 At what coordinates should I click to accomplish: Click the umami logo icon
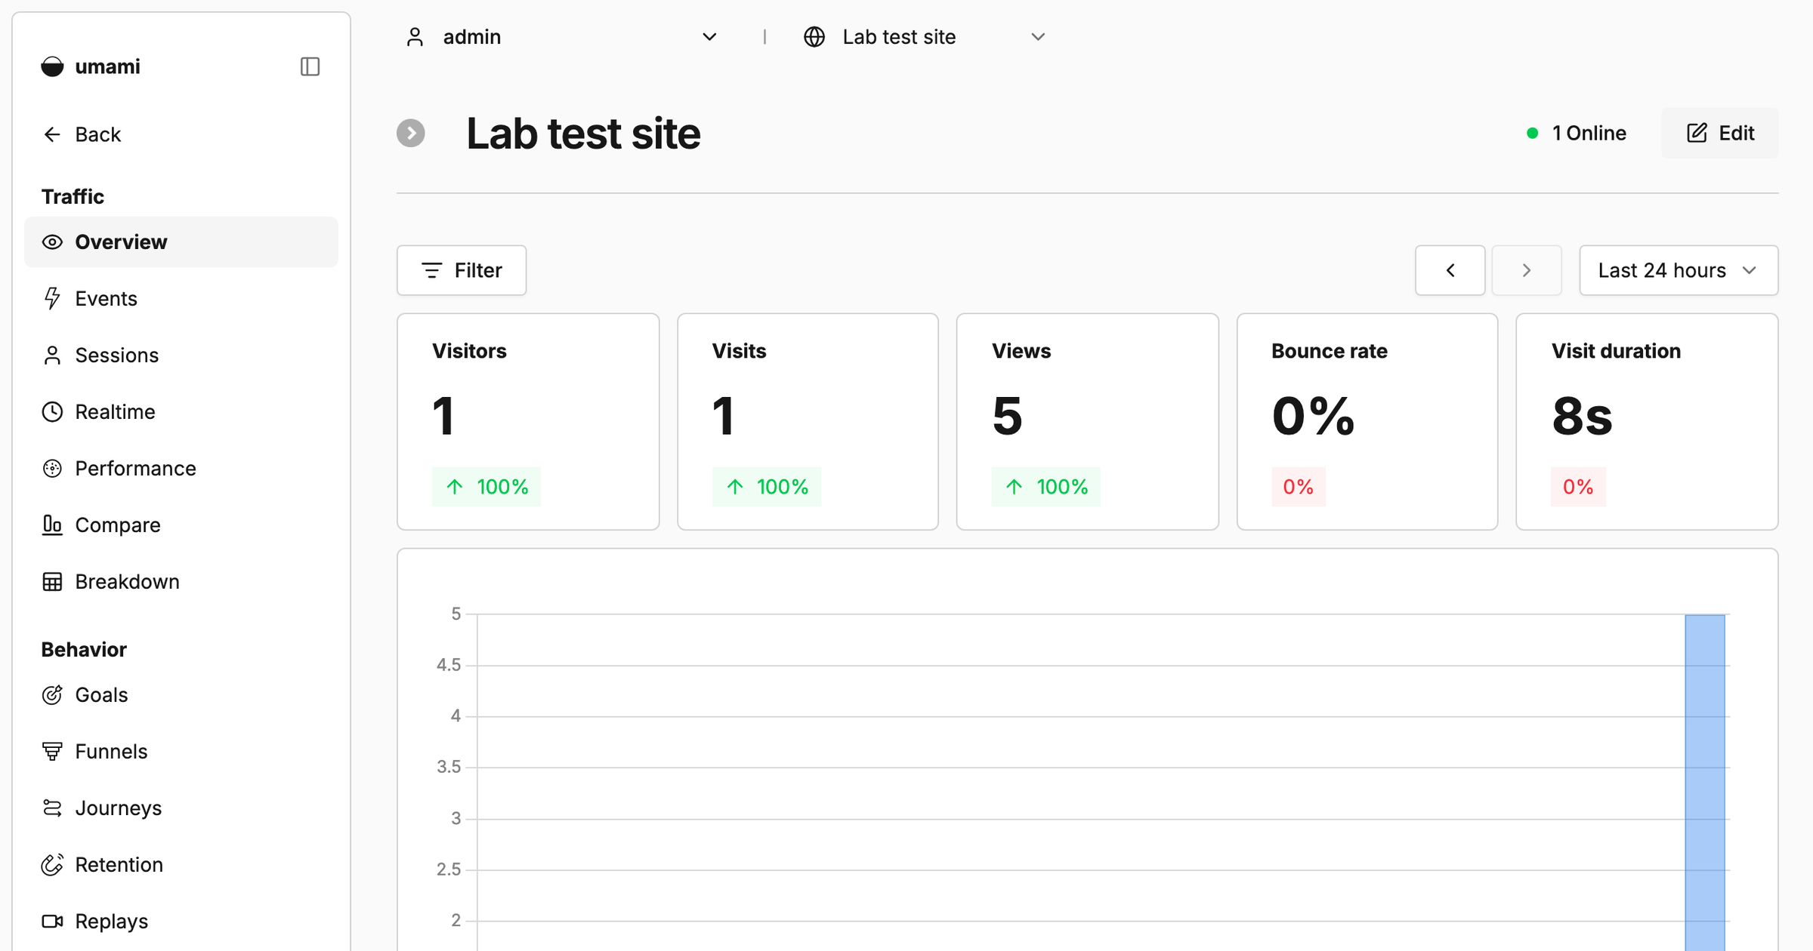52,66
